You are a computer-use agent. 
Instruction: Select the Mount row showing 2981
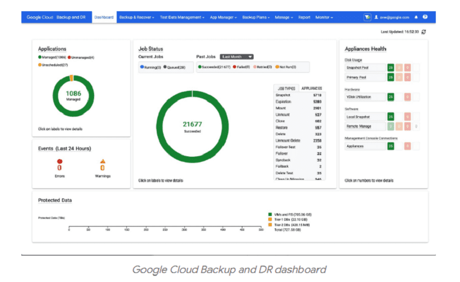299,108
